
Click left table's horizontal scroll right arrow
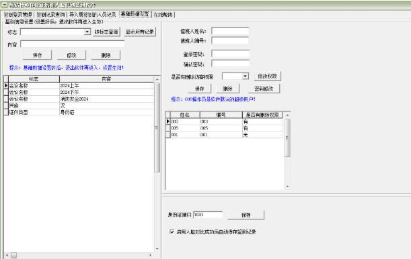[x=150, y=255]
